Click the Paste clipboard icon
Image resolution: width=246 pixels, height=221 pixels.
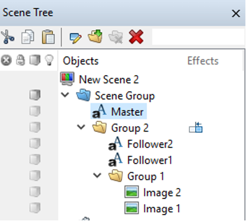(48, 37)
